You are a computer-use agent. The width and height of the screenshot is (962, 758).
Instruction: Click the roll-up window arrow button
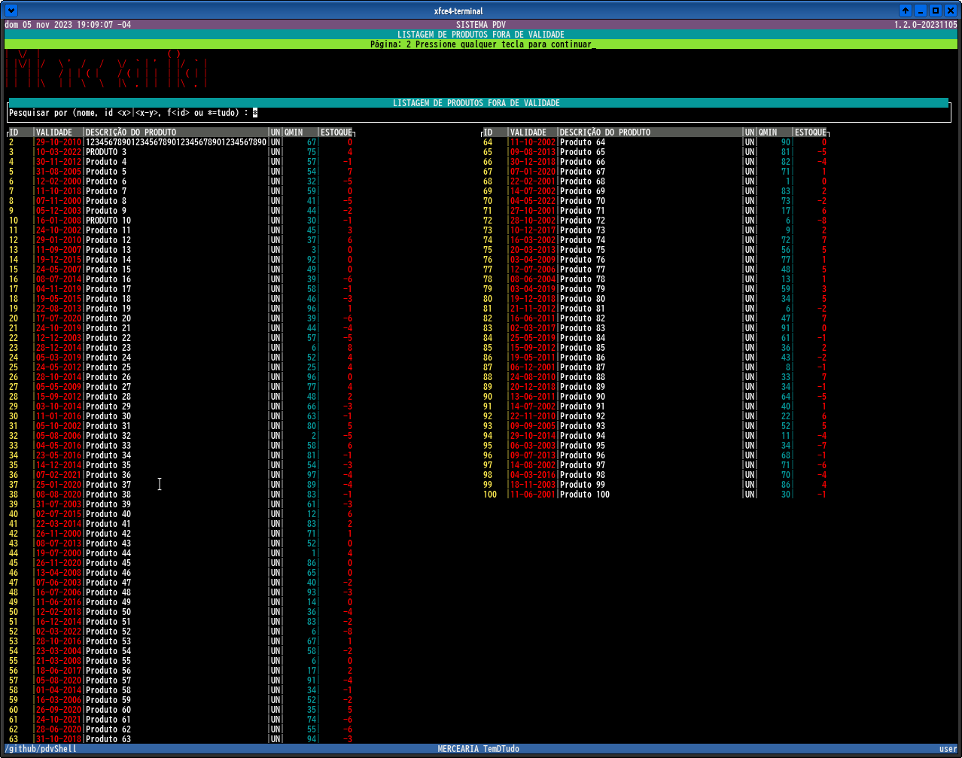coord(906,11)
